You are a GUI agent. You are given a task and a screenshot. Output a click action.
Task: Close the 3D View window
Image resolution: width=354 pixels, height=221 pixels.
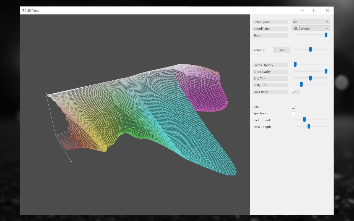click(x=327, y=10)
